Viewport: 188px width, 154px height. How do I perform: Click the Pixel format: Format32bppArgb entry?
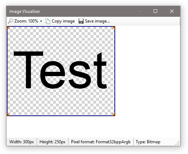click(101, 142)
